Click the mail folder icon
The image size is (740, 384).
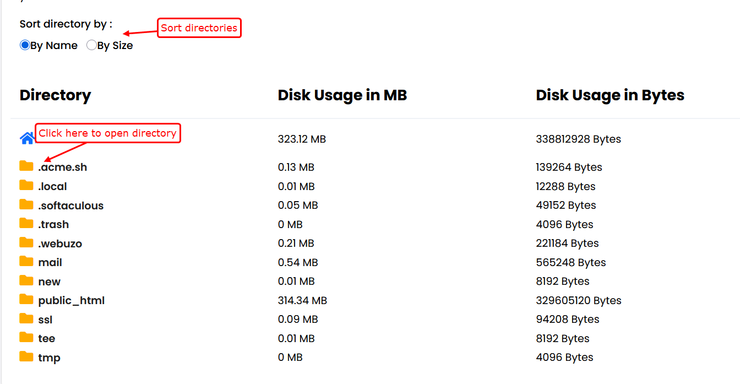point(26,262)
